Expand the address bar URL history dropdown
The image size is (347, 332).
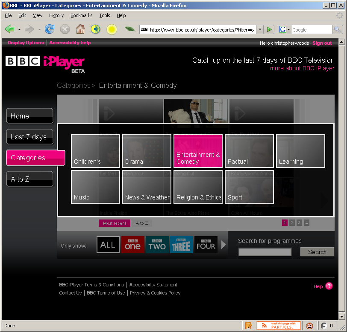[x=260, y=29]
